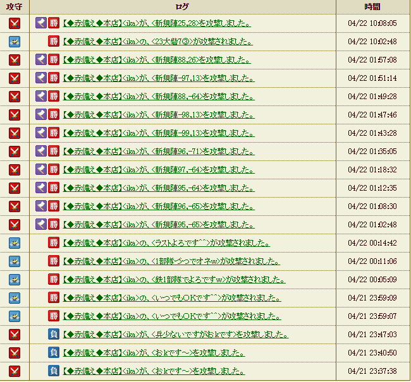Select timestamp 04/22 10:08:05

pos(372,23)
